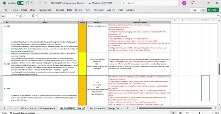Open the Formulas tab
This screenshot has height=114, width=221.
[59, 10]
